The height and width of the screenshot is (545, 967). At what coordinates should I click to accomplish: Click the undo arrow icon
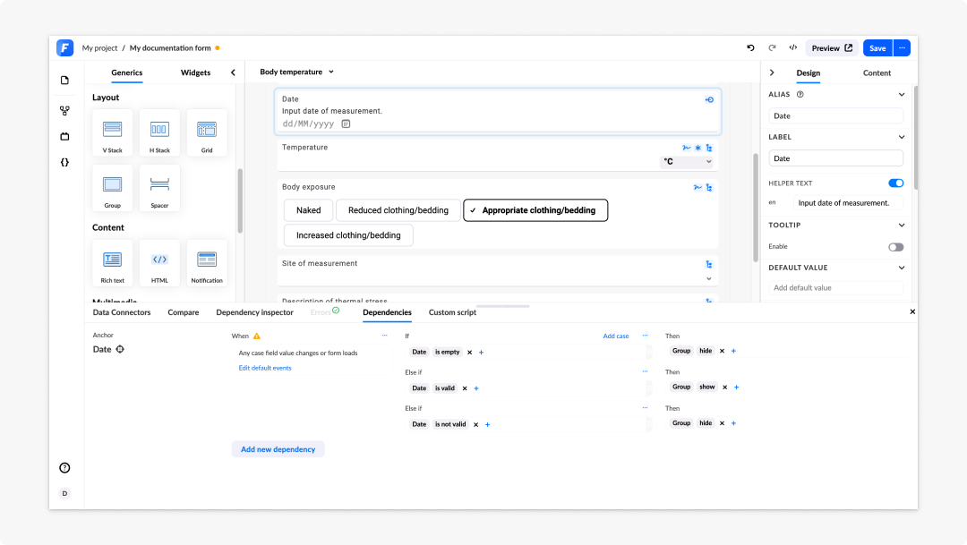pos(750,48)
